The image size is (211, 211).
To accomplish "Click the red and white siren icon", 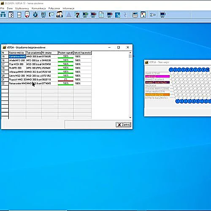I will pos(27,14).
